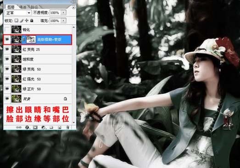Click the layer list scroll-up arrow

(x=74, y=27)
